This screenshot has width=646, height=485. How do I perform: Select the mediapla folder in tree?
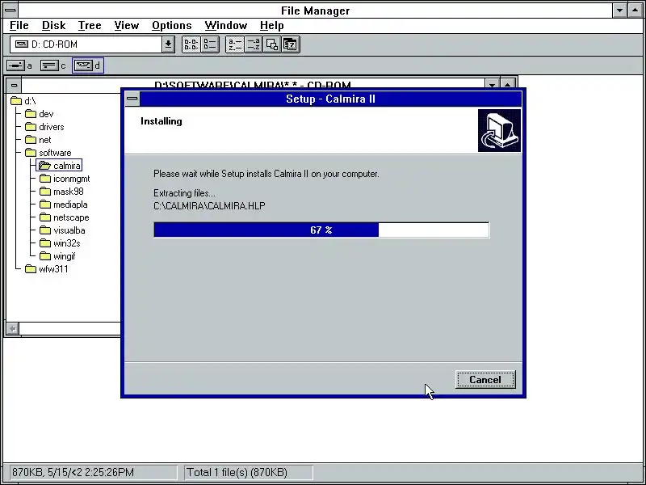coord(64,205)
